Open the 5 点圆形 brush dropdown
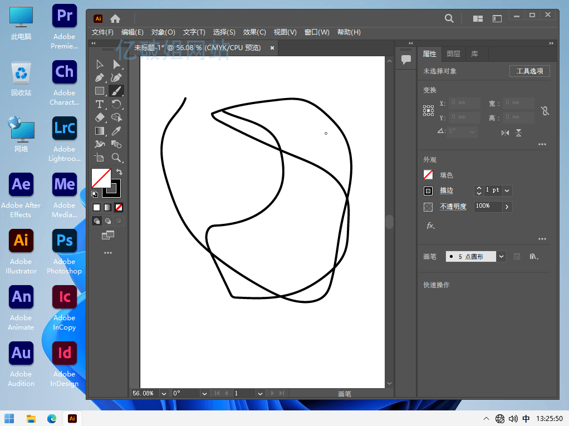Screen dimensions: 569x426 [x=501, y=256]
